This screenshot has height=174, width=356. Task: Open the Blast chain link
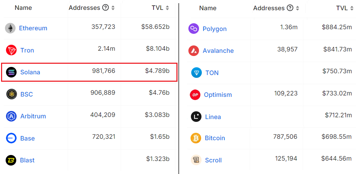point(27,160)
